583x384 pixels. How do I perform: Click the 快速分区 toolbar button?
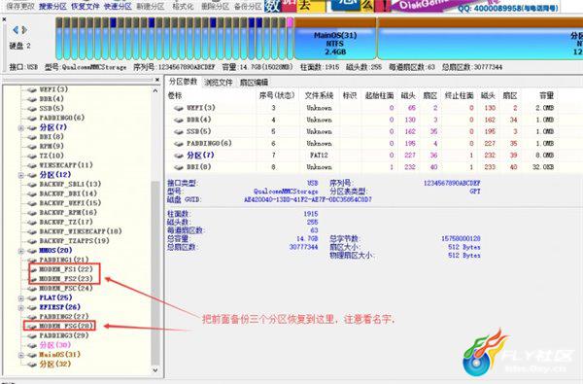pos(118,6)
